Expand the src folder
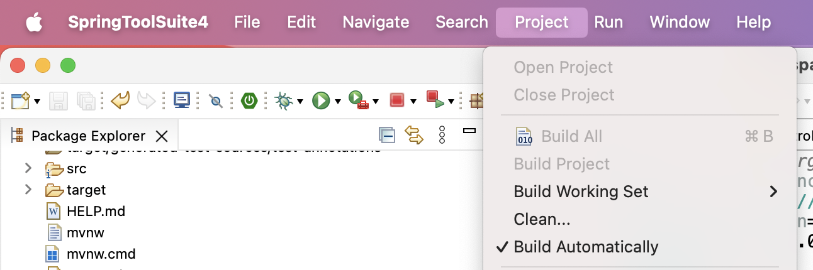The height and width of the screenshot is (270, 813). [x=28, y=168]
